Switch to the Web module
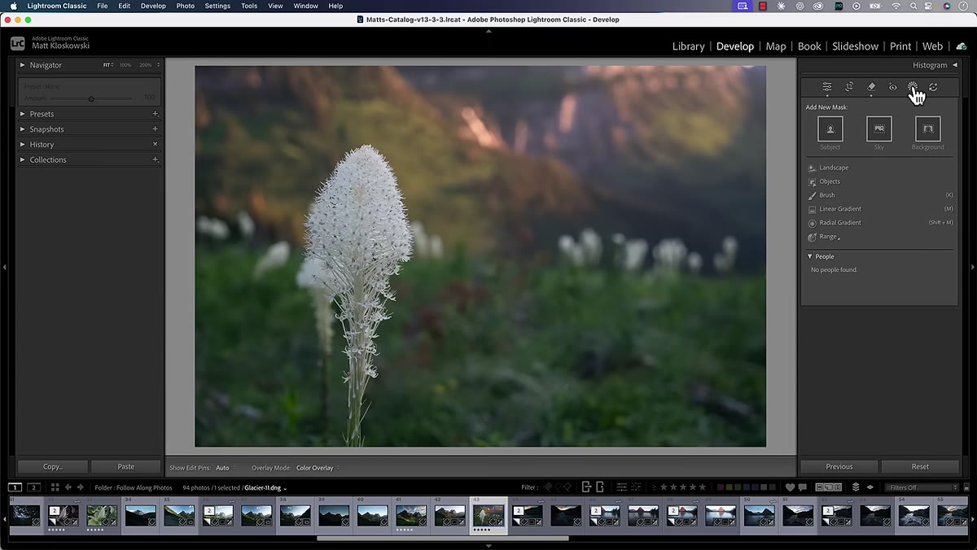Viewport: 977px width, 550px height. pyautogui.click(x=932, y=46)
